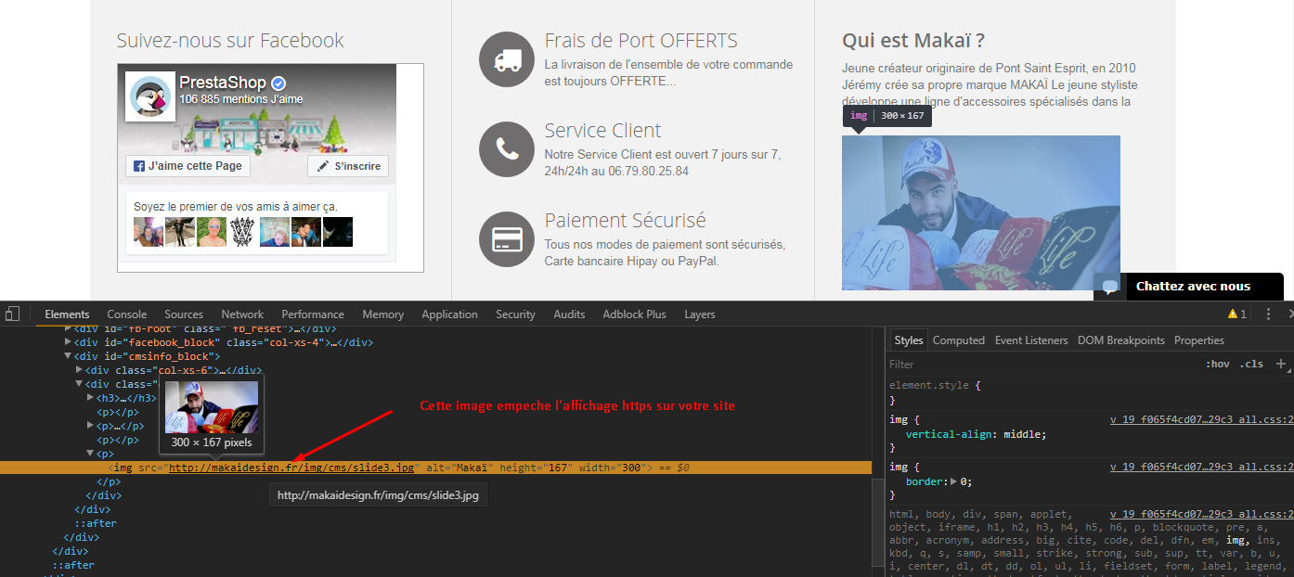Open the Computed styles tab
The height and width of the screenshot is (577, 1294).
pos(959,340)
